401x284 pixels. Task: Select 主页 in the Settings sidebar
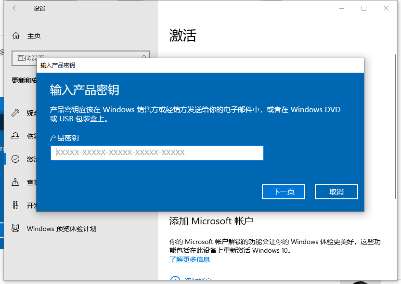click(x=34, y=36)
